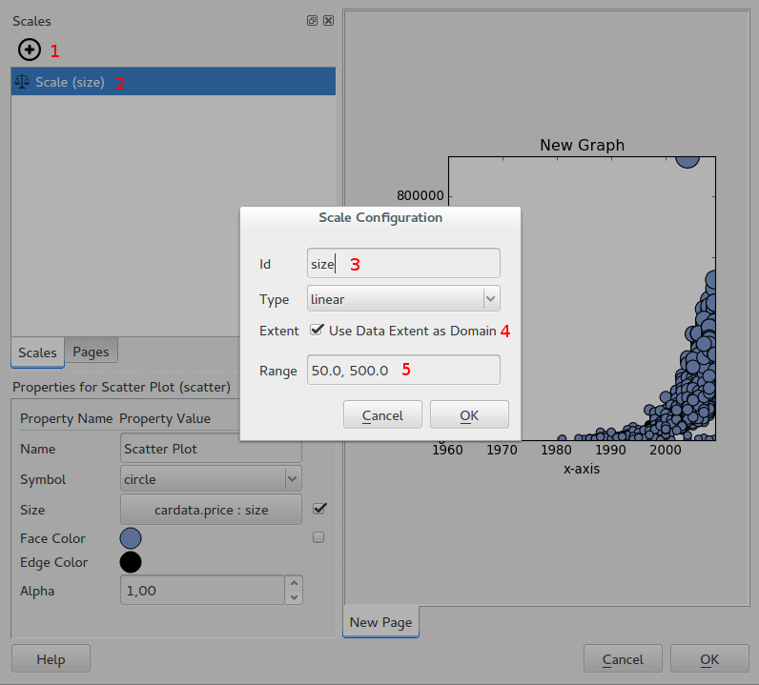759x685 pixels.
Task: Select the Scales tab
Action: [x=37, y=353]
